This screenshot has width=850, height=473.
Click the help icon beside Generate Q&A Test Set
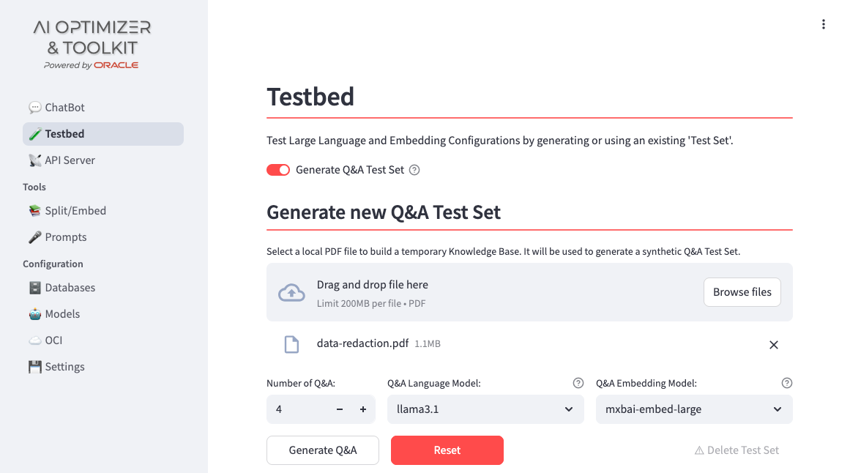(x=414, y=170)
